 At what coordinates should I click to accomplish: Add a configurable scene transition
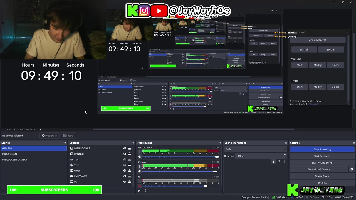(273, 162)
